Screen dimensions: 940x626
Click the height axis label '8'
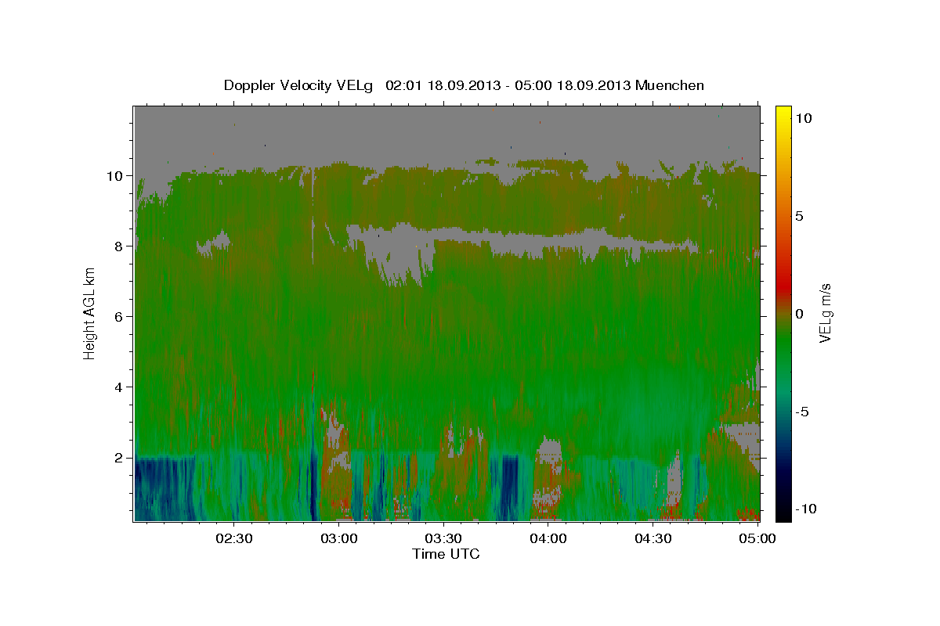coord(120,246)
